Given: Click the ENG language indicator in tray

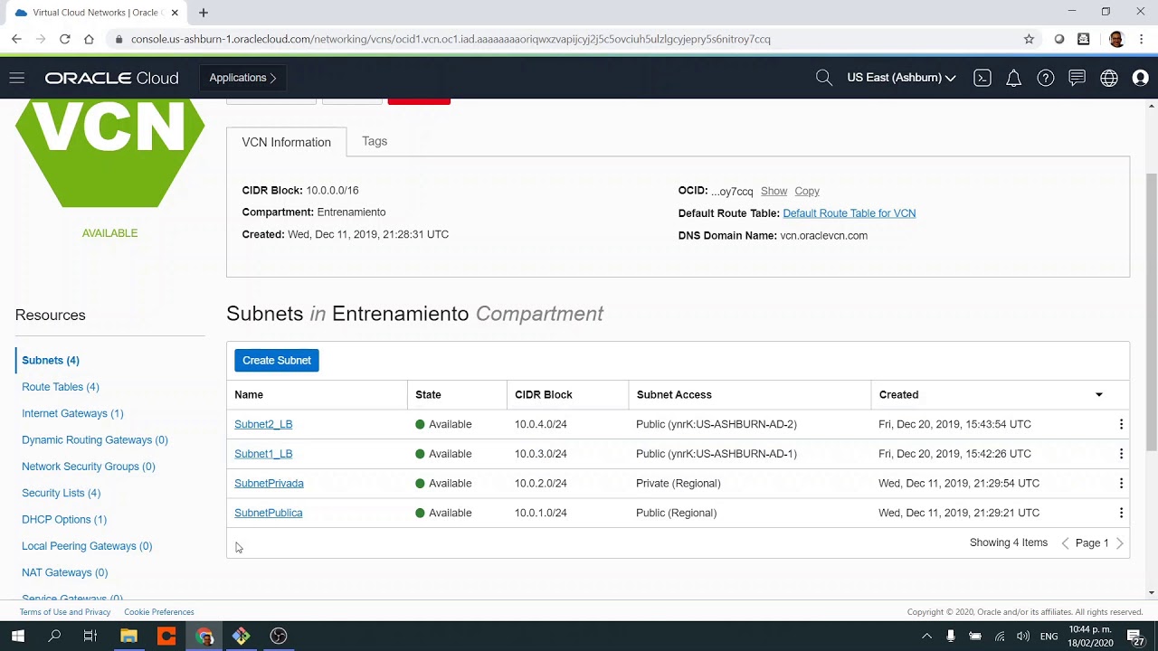Looking at the screenshot, I should 1049,637.
